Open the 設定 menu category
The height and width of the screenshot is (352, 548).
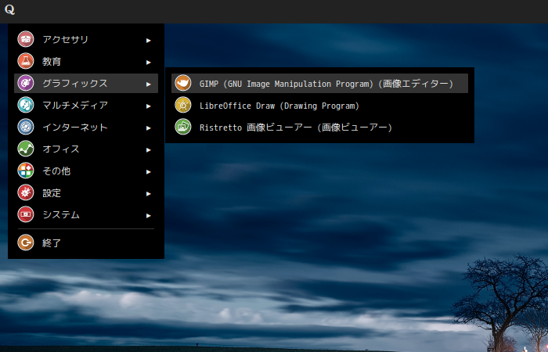[86, 192]
